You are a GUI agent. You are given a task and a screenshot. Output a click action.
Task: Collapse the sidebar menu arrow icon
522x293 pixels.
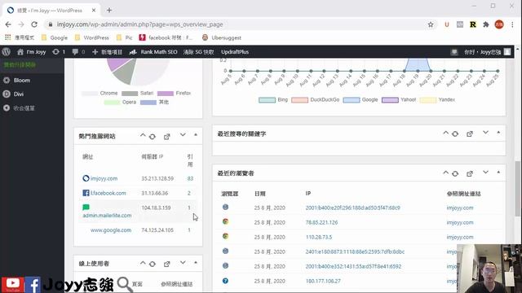(7, 108)
